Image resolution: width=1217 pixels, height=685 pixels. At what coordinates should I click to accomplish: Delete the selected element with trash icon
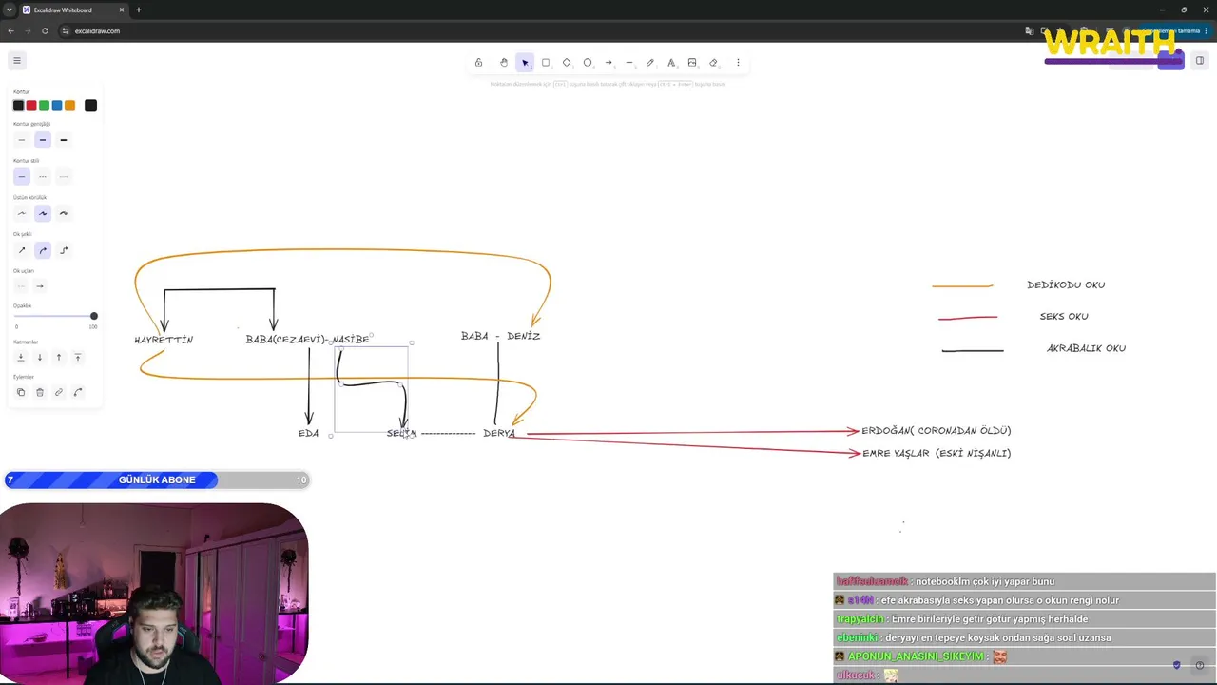(x=40, y=392)
